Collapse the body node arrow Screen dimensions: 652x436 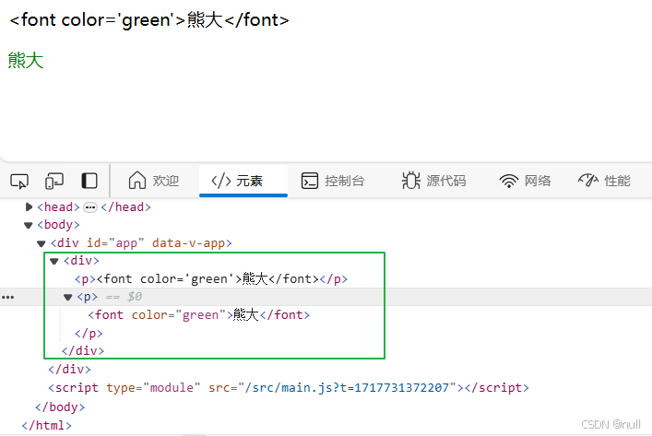(x=29, y=225)
